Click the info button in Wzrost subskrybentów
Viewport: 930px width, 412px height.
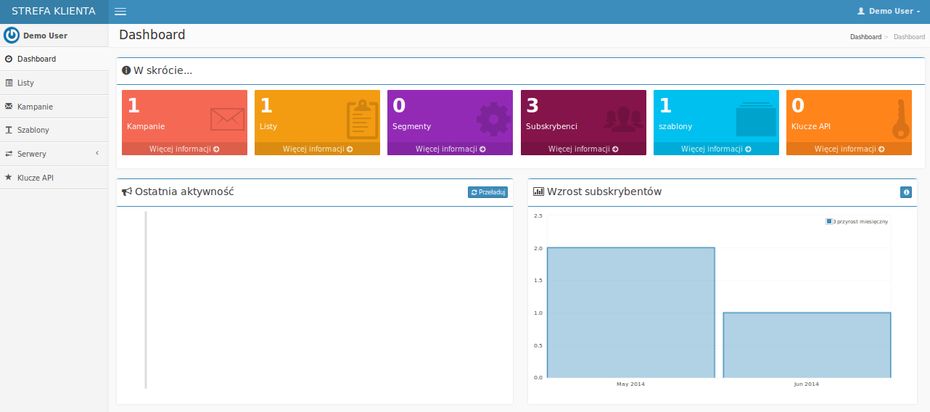(905, 192)
